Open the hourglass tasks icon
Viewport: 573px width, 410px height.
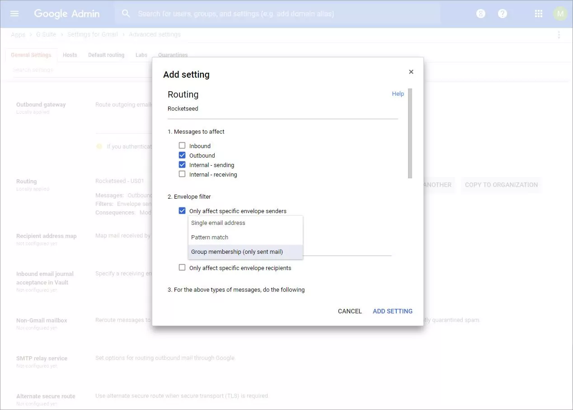tap(481, 14)
